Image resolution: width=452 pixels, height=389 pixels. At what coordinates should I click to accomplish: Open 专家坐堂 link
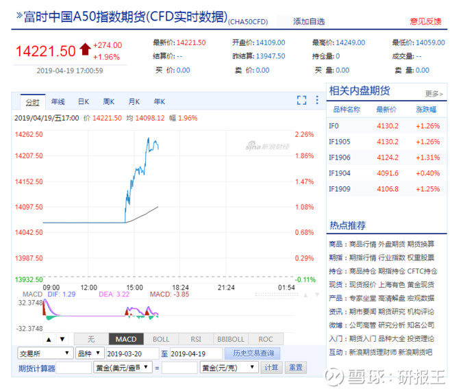pos(363,298)
